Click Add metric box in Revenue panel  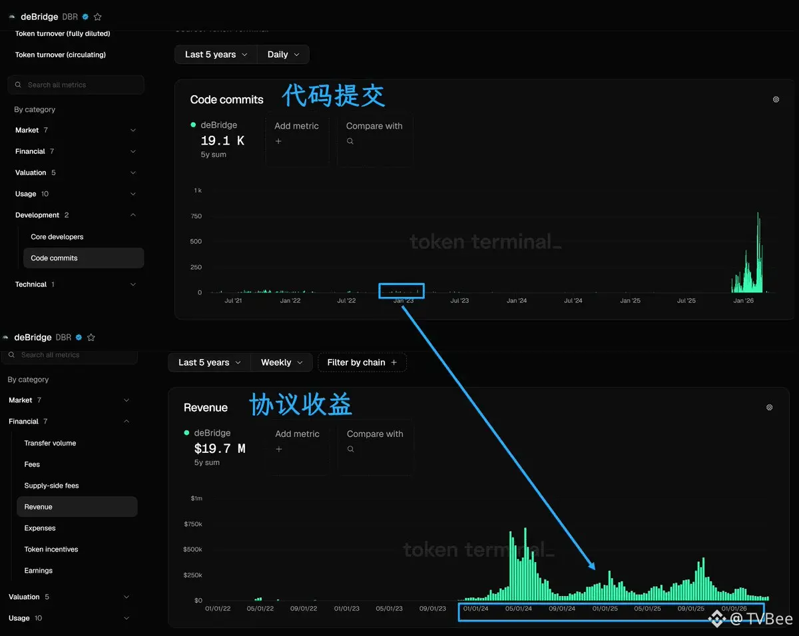tap(298, 449)
